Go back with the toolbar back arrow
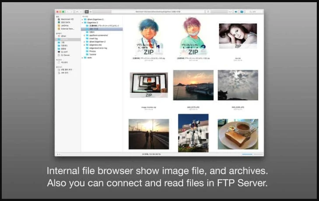This screenshot has width=319, height=201. coord(68,12)
